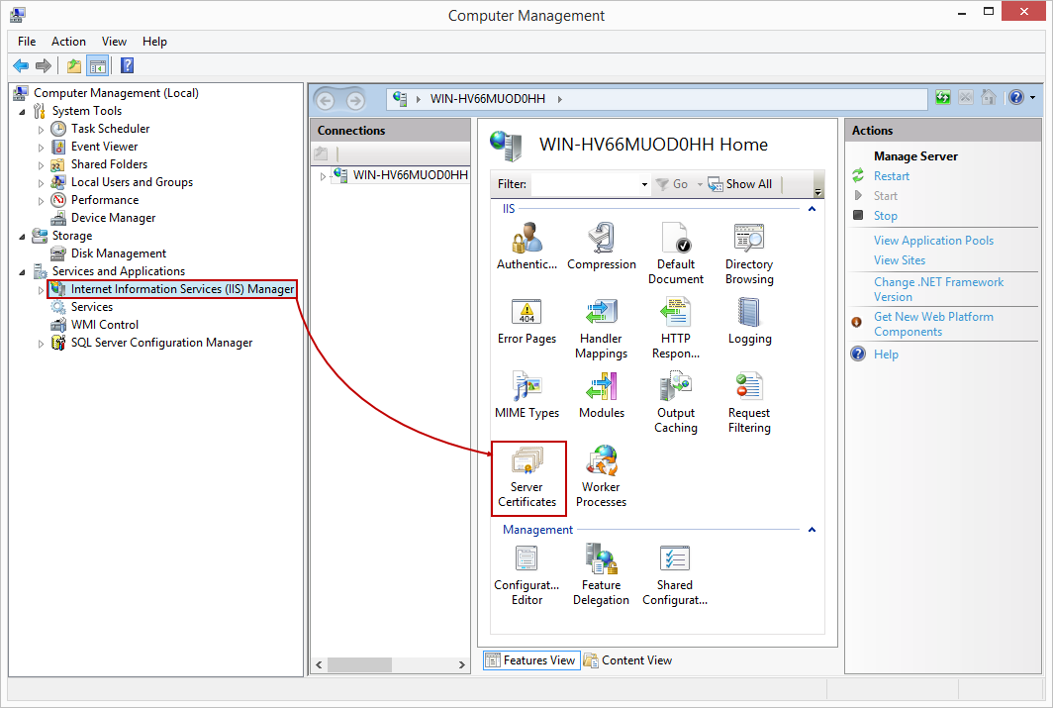Open the File menu
The height and width of the screenshot is (708, 1053).
click(27, 42)
